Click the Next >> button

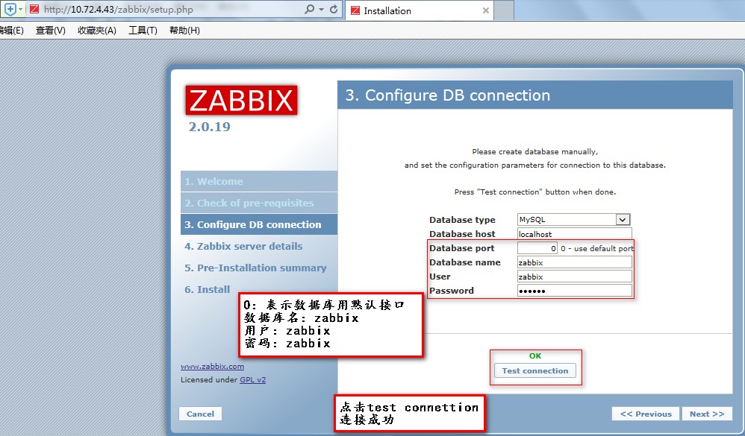(x=707, y=414)
